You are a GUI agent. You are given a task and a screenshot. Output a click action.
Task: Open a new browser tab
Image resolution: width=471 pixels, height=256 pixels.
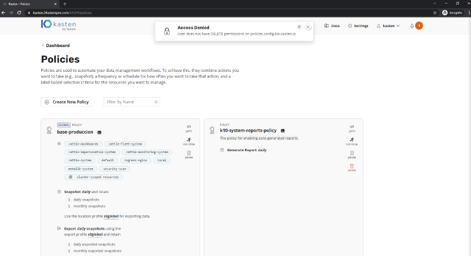pos(65,4)
